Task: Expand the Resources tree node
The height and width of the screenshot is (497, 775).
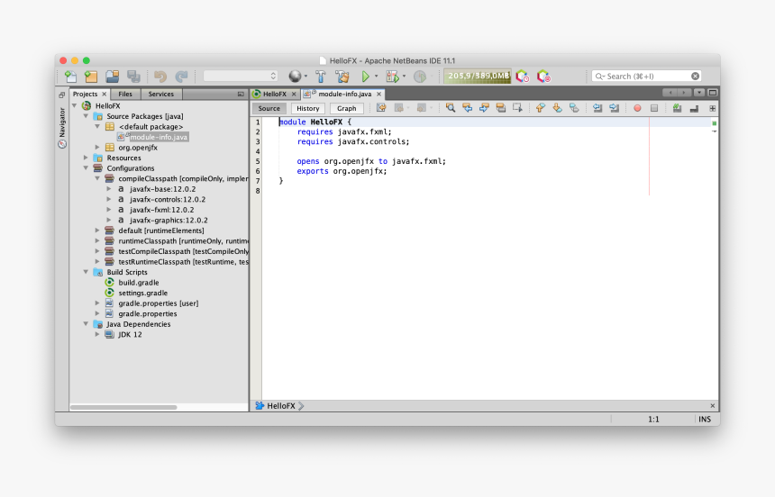Action: [87, 158]
